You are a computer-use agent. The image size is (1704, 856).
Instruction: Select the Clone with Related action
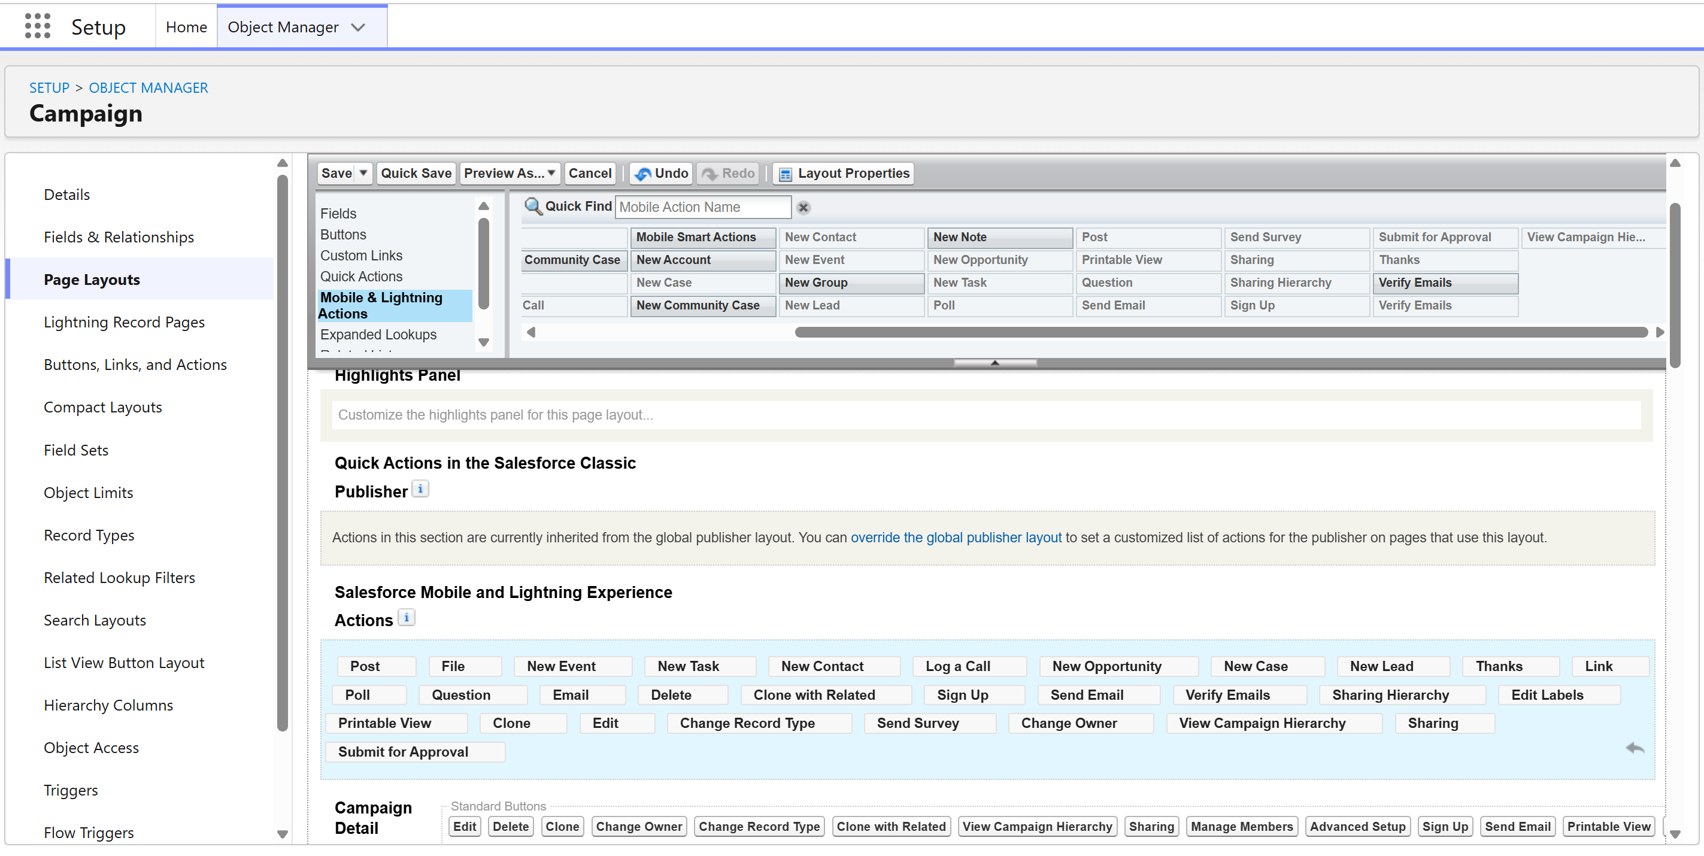(826, 694)
